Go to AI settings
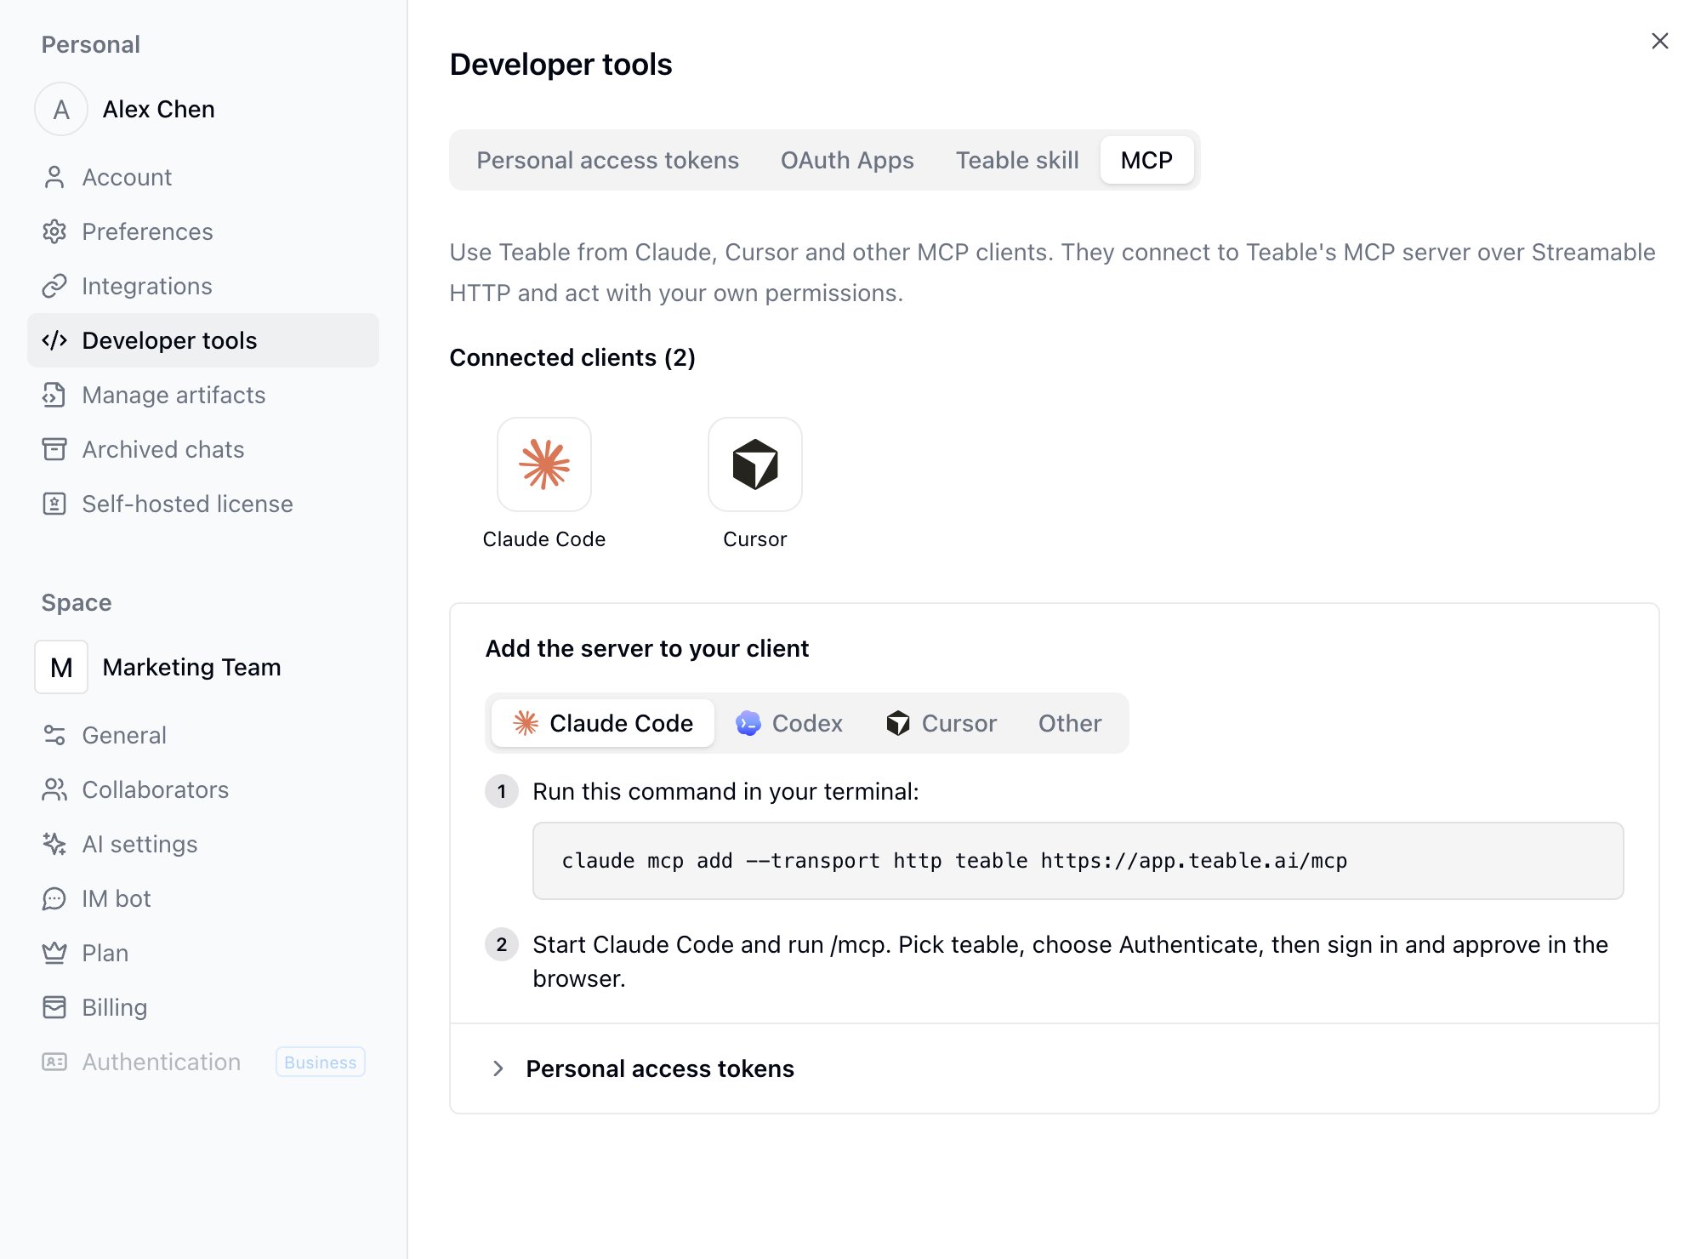The image size is (1701, 1259). (x=203, y=844)
